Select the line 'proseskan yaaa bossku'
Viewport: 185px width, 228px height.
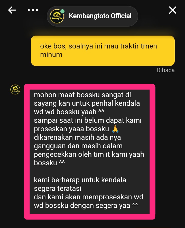[71, 129]
